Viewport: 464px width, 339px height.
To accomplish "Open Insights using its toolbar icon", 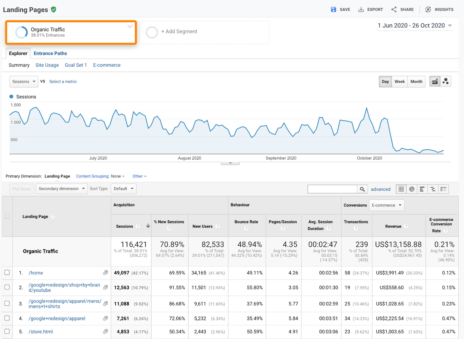I will pos(428,9).
